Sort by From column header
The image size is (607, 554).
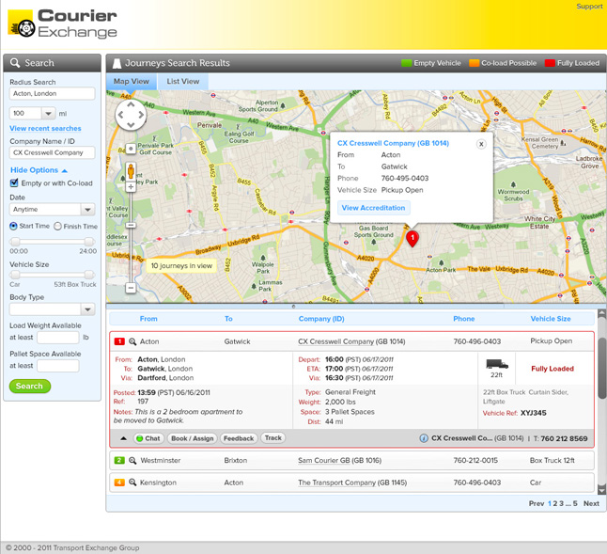click(x=148, y=319)
